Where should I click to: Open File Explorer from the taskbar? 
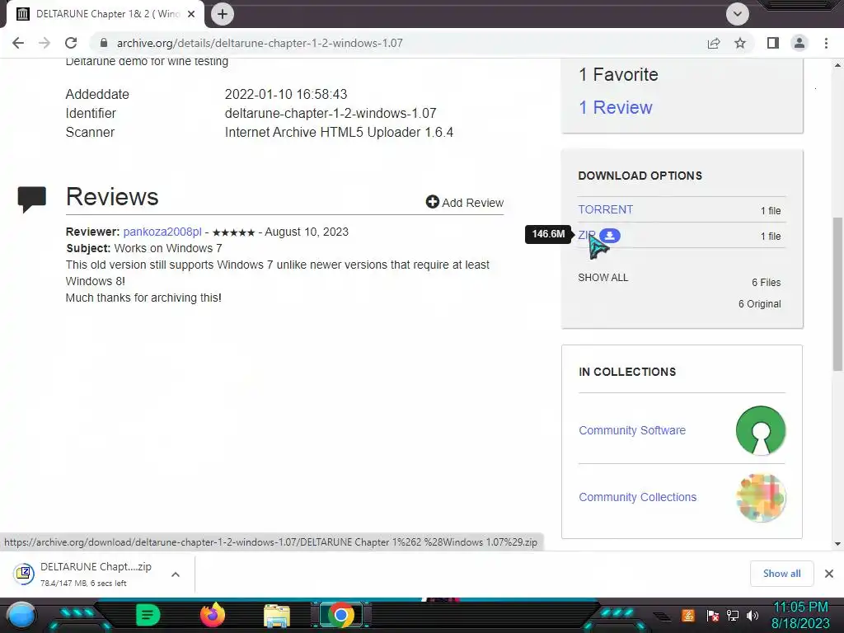pos(277,616)
